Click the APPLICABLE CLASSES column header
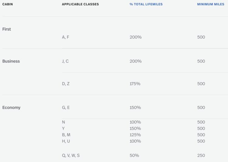Screen dimensions: 228x162 [x=80, y=4]
